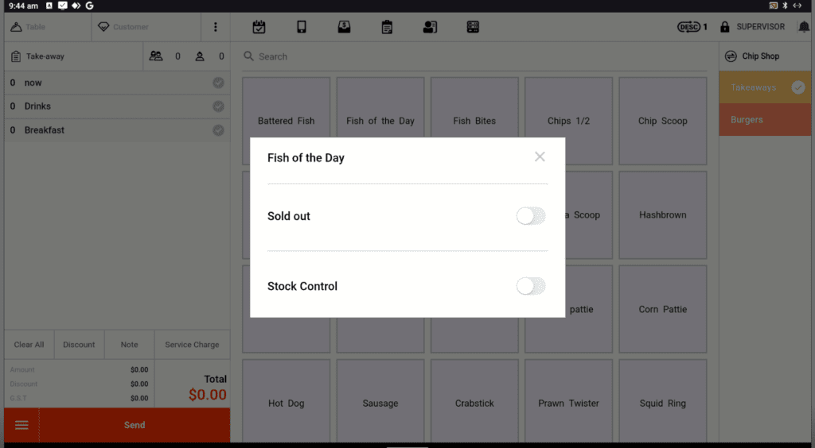Open the hamburger menu beside Send
The image size is (815, 448).
click(x=21, y=425)
